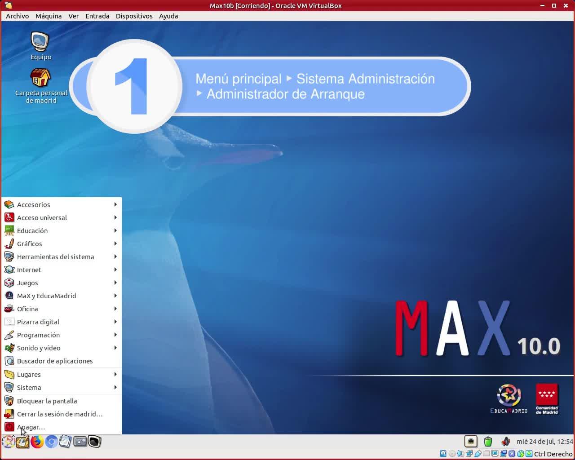
Task: Open the Máquina menu in VirtualBox
Action: pos(49,16)
